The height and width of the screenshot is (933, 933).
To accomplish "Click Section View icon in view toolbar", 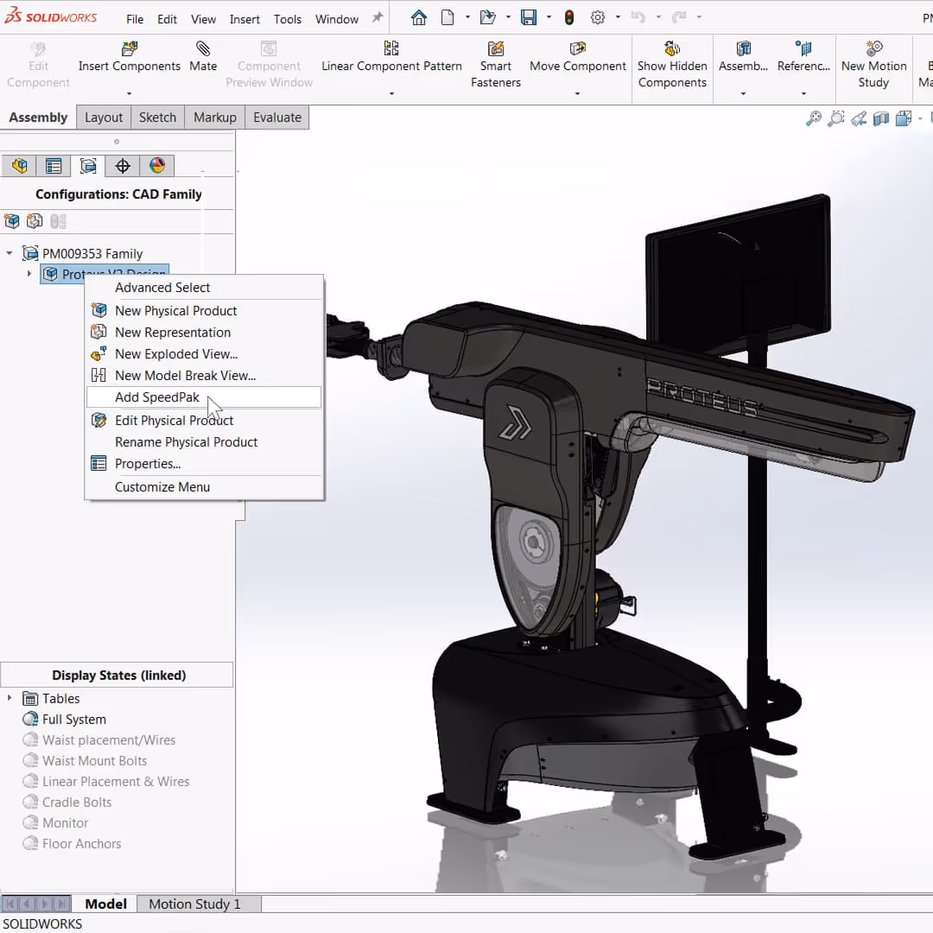I will pyautogui.click(x=881, y=118).
